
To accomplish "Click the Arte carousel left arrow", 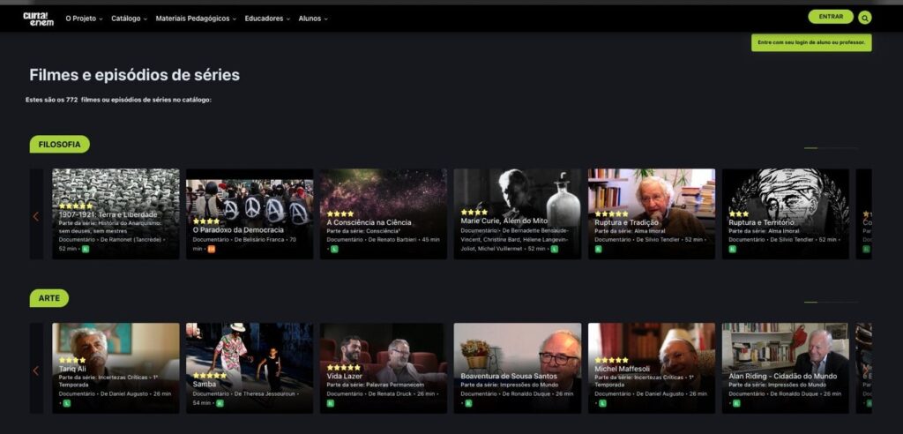I will pyautogui.click(x=36, y=370).
